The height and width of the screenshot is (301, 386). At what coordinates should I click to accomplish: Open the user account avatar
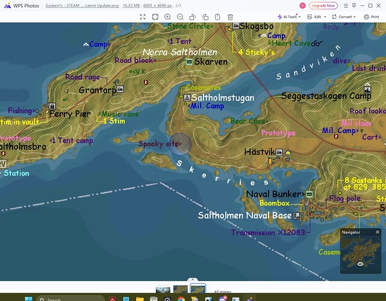coord(302,5)
